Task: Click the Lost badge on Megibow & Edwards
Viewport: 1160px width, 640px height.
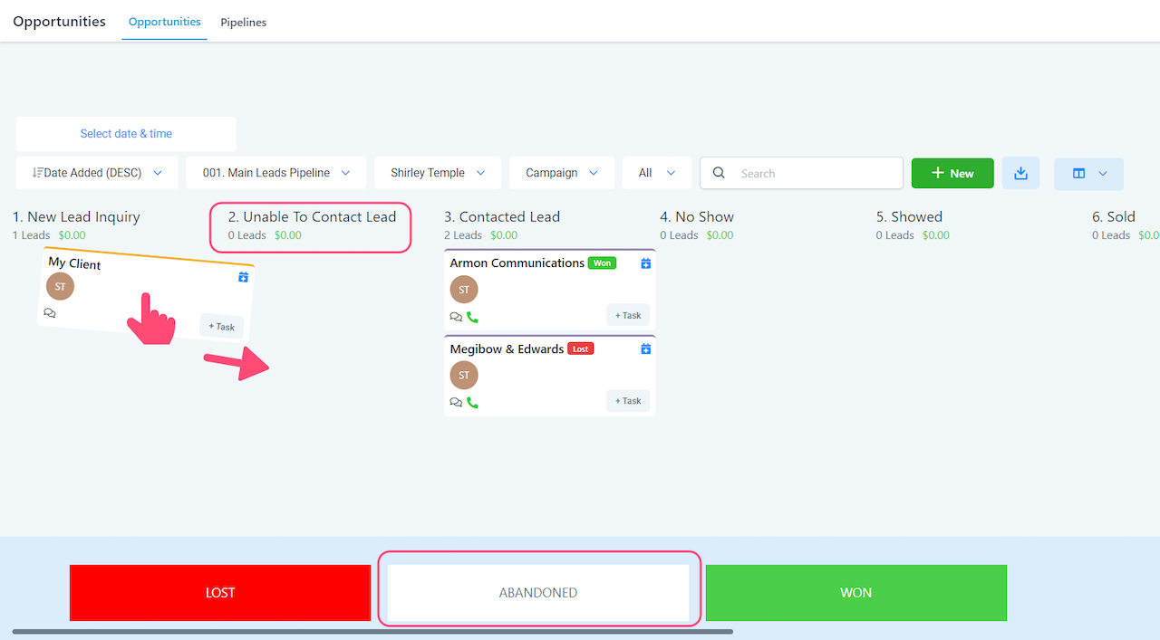Action: tap(580, 349)
